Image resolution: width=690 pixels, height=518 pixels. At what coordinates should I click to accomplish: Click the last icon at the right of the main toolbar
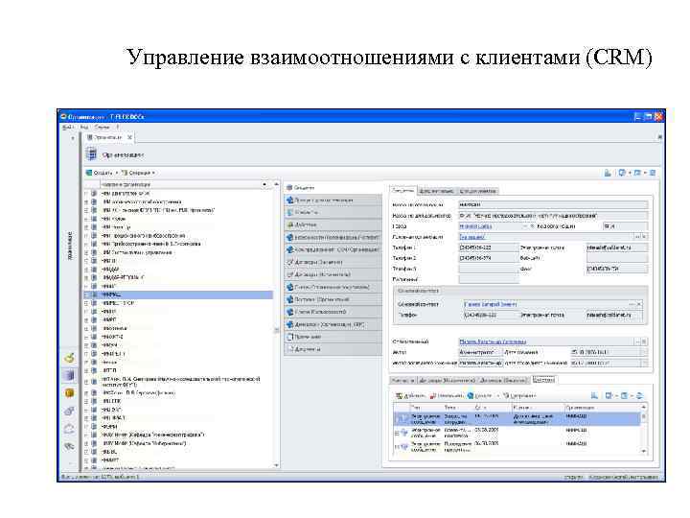[x=653, y=173]
